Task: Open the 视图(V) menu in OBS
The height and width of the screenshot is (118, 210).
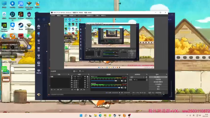Action: (65, 16)
